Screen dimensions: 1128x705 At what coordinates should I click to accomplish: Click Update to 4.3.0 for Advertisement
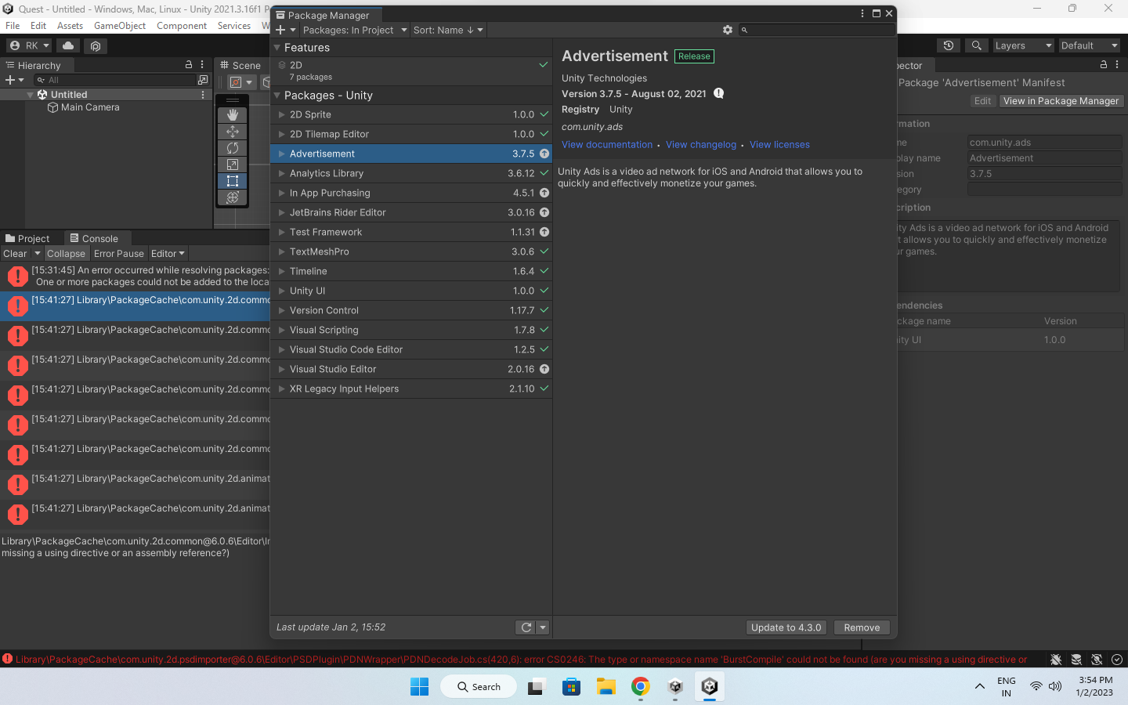[786, 627]
